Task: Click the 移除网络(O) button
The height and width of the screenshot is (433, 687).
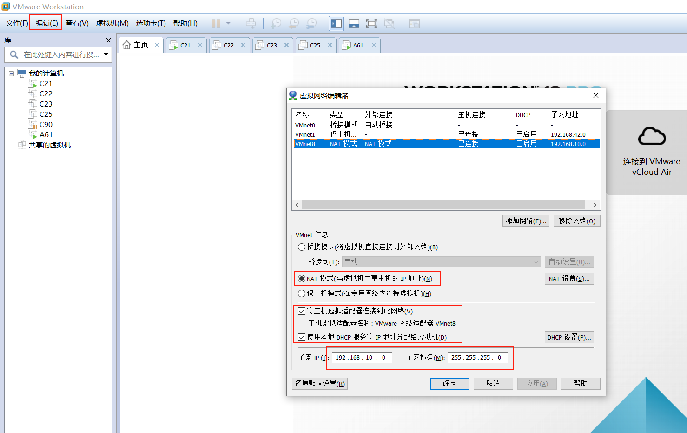Action: tap(577, 221)
